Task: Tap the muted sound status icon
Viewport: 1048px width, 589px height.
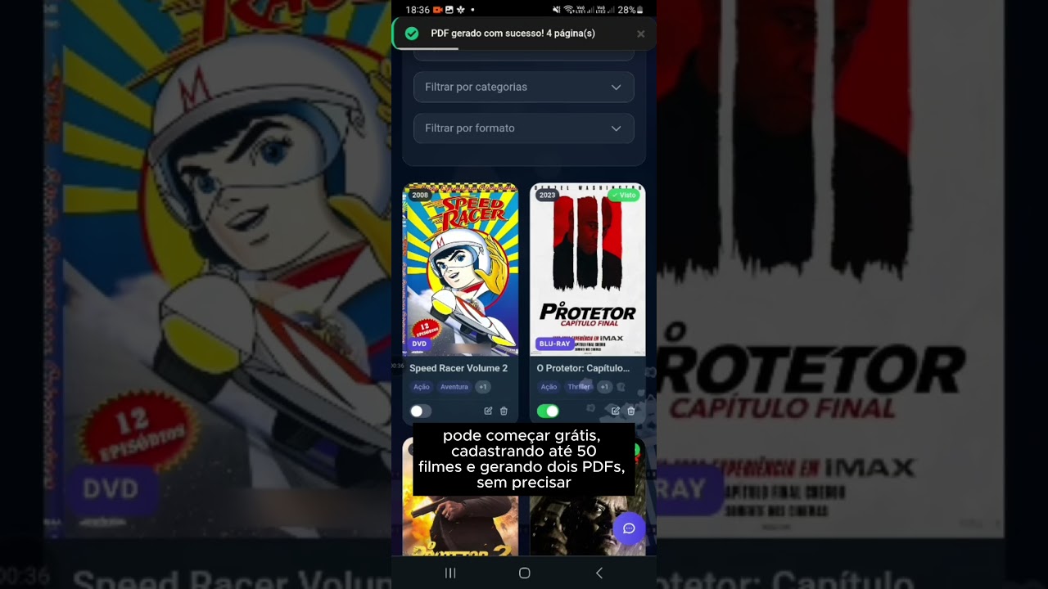Action: [x=557, y=10]
